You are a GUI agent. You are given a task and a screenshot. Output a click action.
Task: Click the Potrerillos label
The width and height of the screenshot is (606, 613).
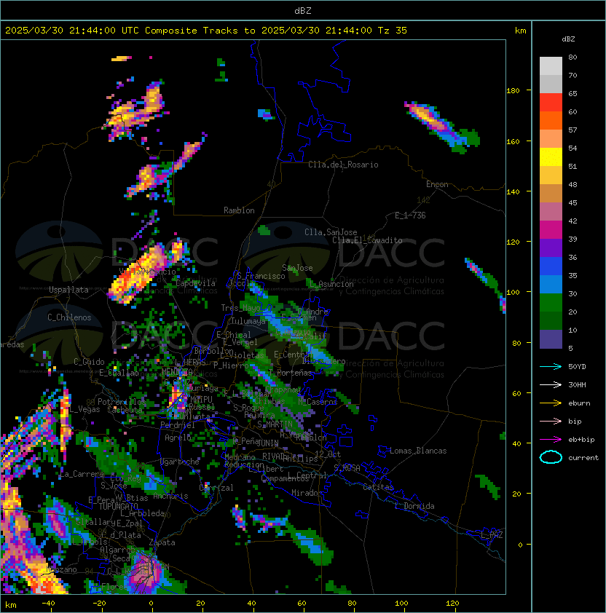[122, 402]
